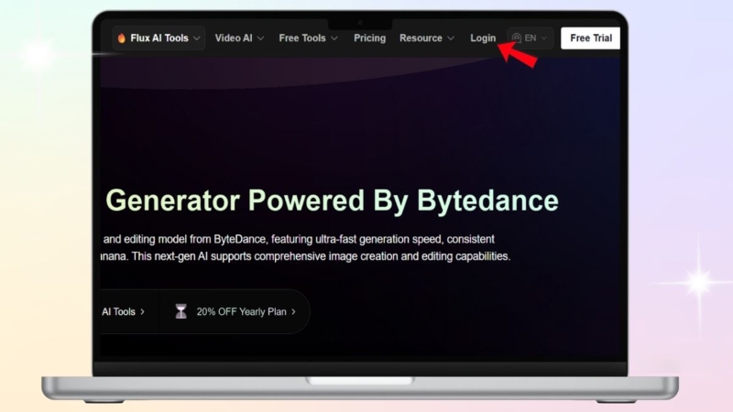This screenshot has height=412, width=733.
Task: Expand the Flux AI Tools chevron
Action: tap(197, 38)
